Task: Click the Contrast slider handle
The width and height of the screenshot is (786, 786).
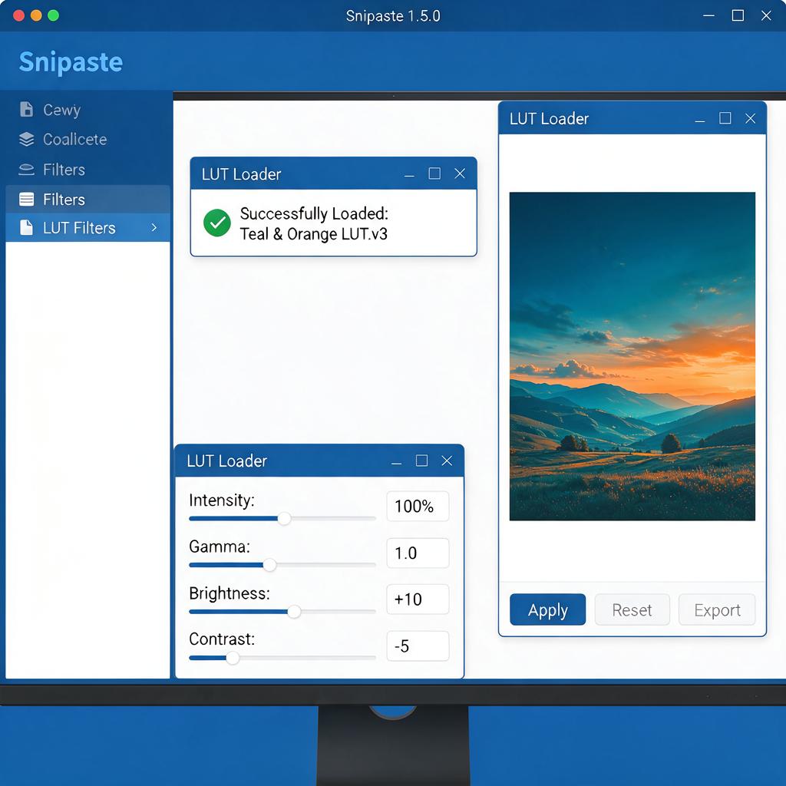Action: (233, 658)
